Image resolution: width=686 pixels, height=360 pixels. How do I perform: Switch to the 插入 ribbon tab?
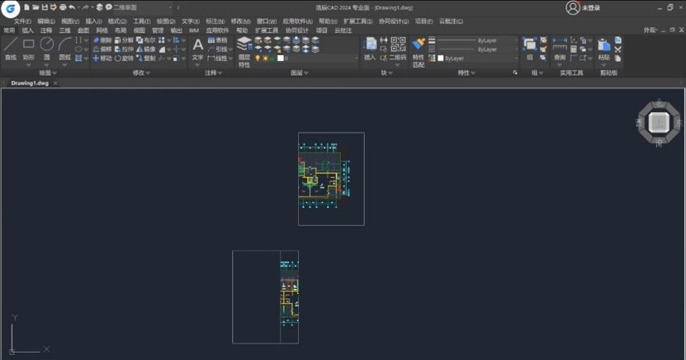27,30
